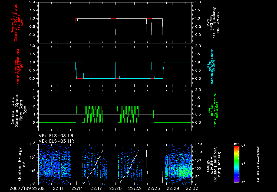Select the 150 scanner position tick label
Viewport: 277px width, 192px height.
tap(198, 160)
